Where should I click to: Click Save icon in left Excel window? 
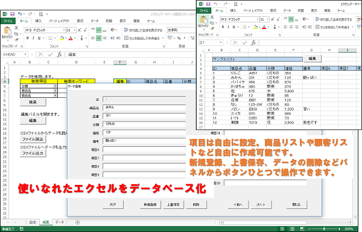(13, 14)
